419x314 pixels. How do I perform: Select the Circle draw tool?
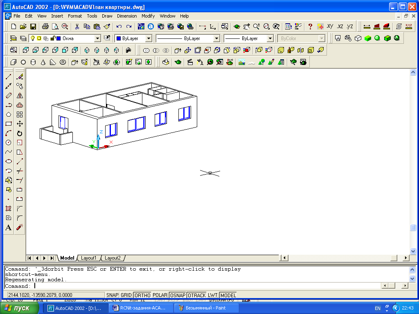8,143
